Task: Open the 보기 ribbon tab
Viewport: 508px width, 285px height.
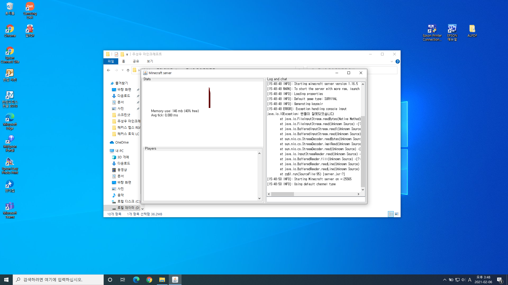Action: coord(150,61)
